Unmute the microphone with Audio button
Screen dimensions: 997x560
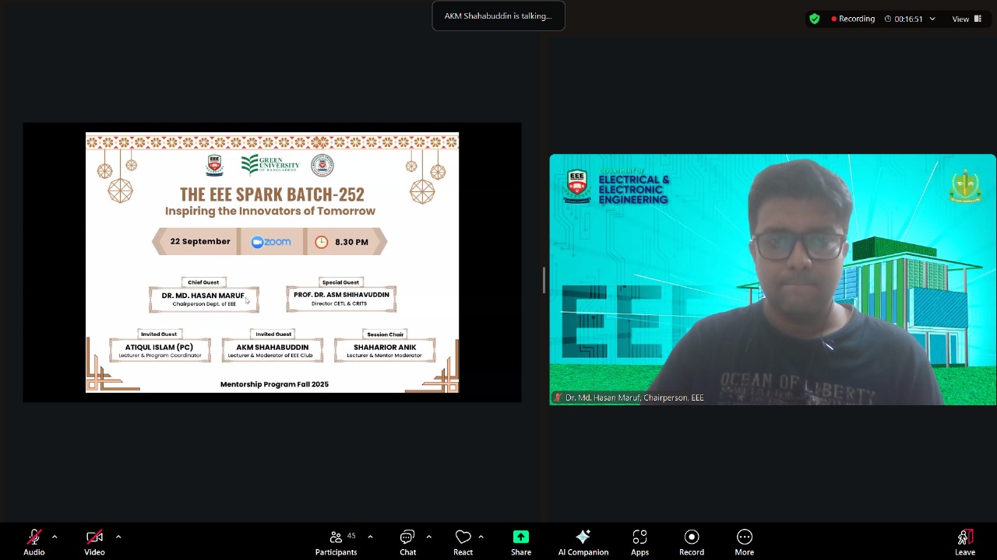coord(33,542)
